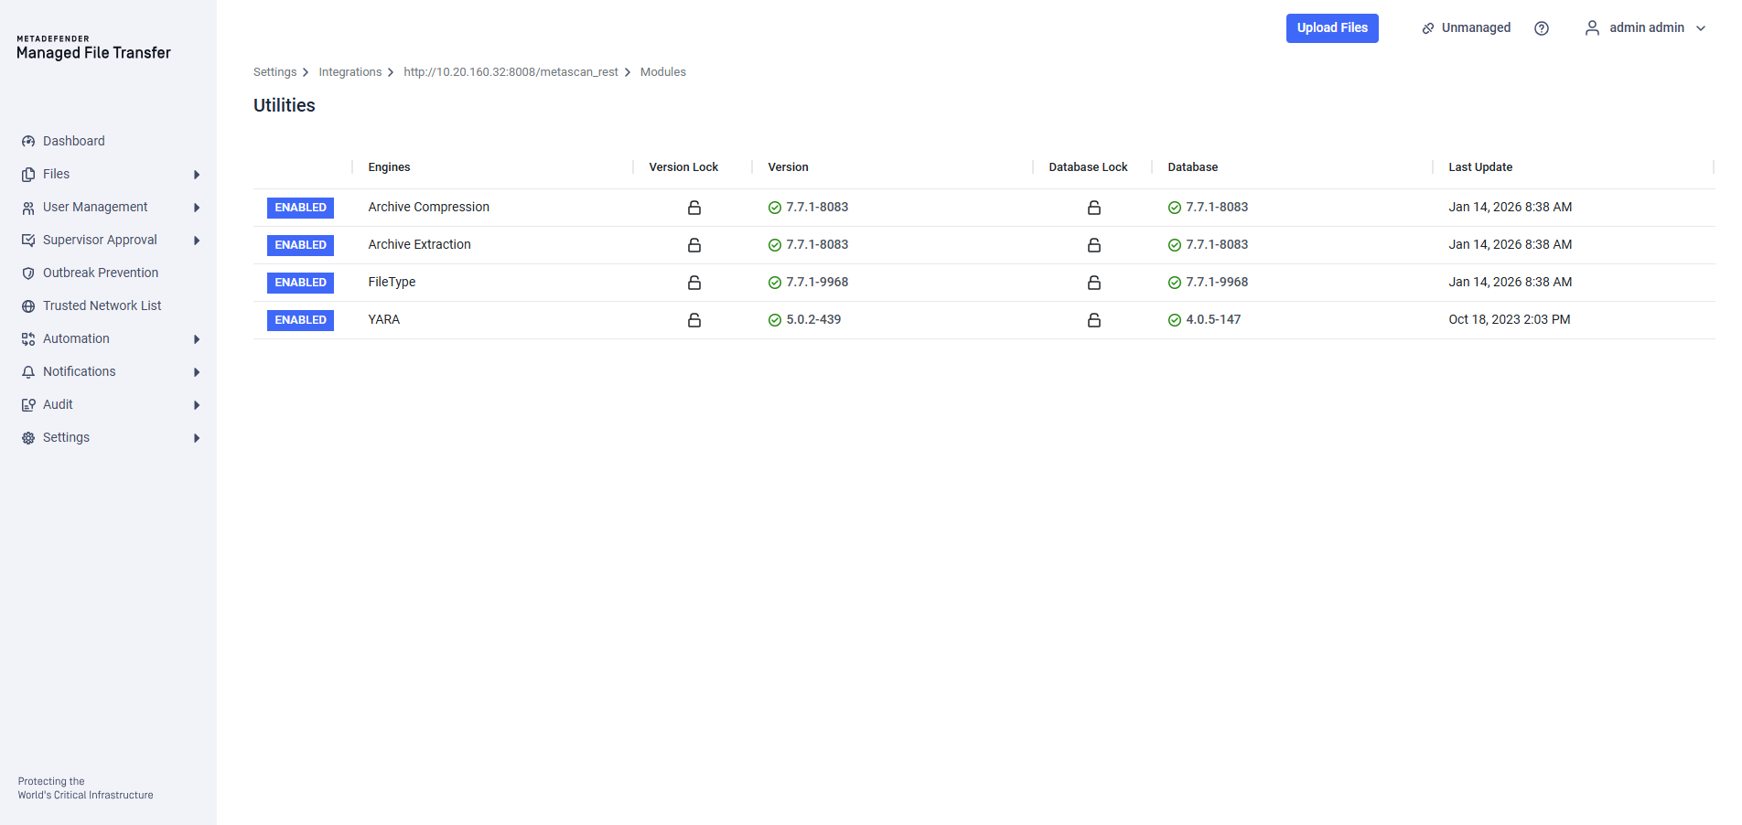
Task: Expand the Settings submenu arrow
Action: click(197, 438)
